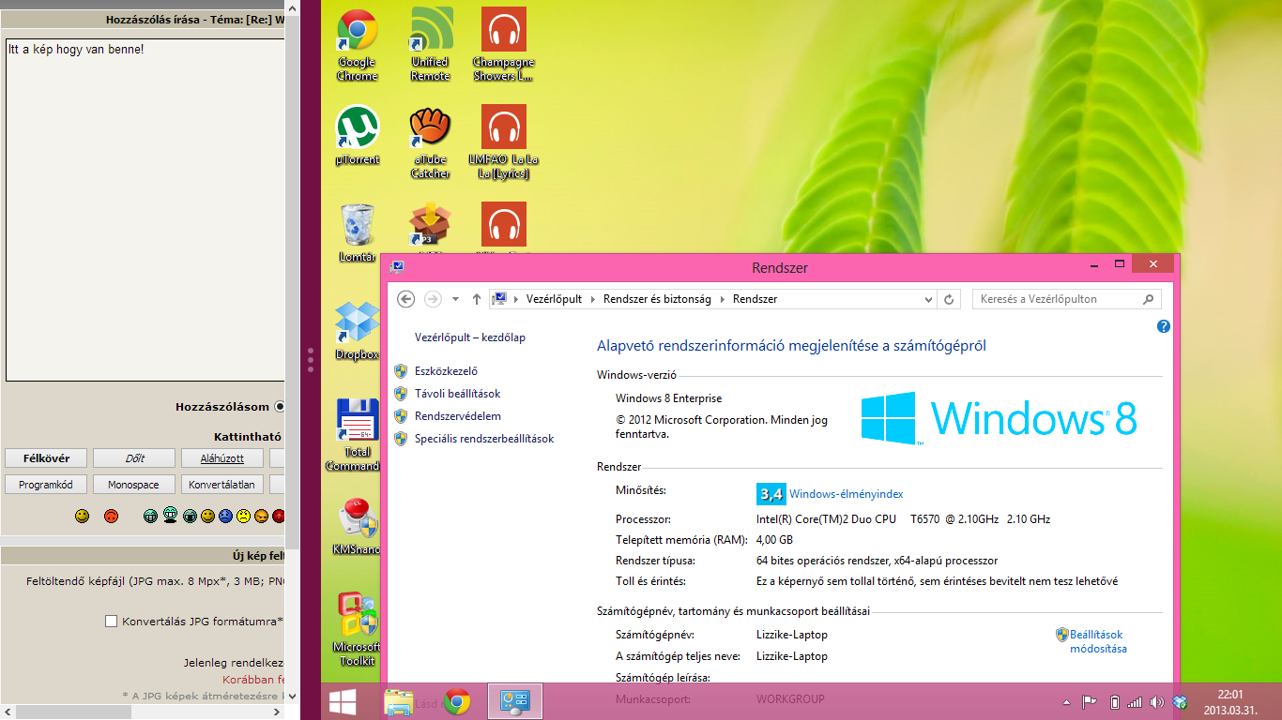This screenshot has height=720, width=1282.
Task: Click the Konvertálatlan button
Action: click(x=222, y=485)
